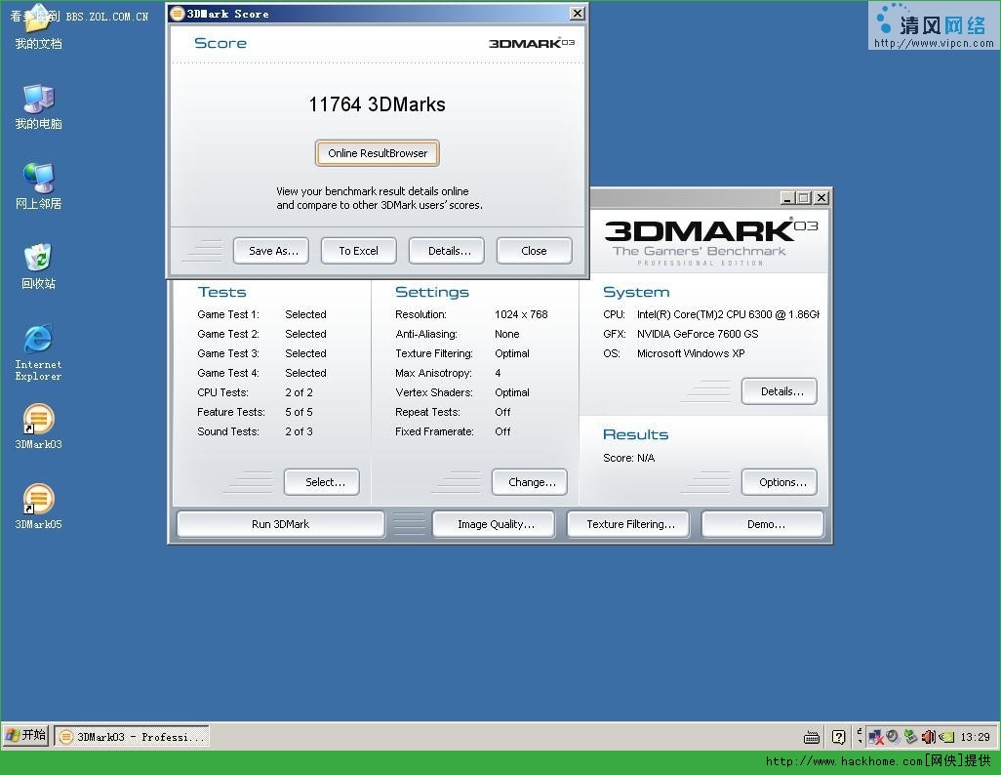
Task: Click the CPU value Intel Core2 6300
Action: pos(728,314)
